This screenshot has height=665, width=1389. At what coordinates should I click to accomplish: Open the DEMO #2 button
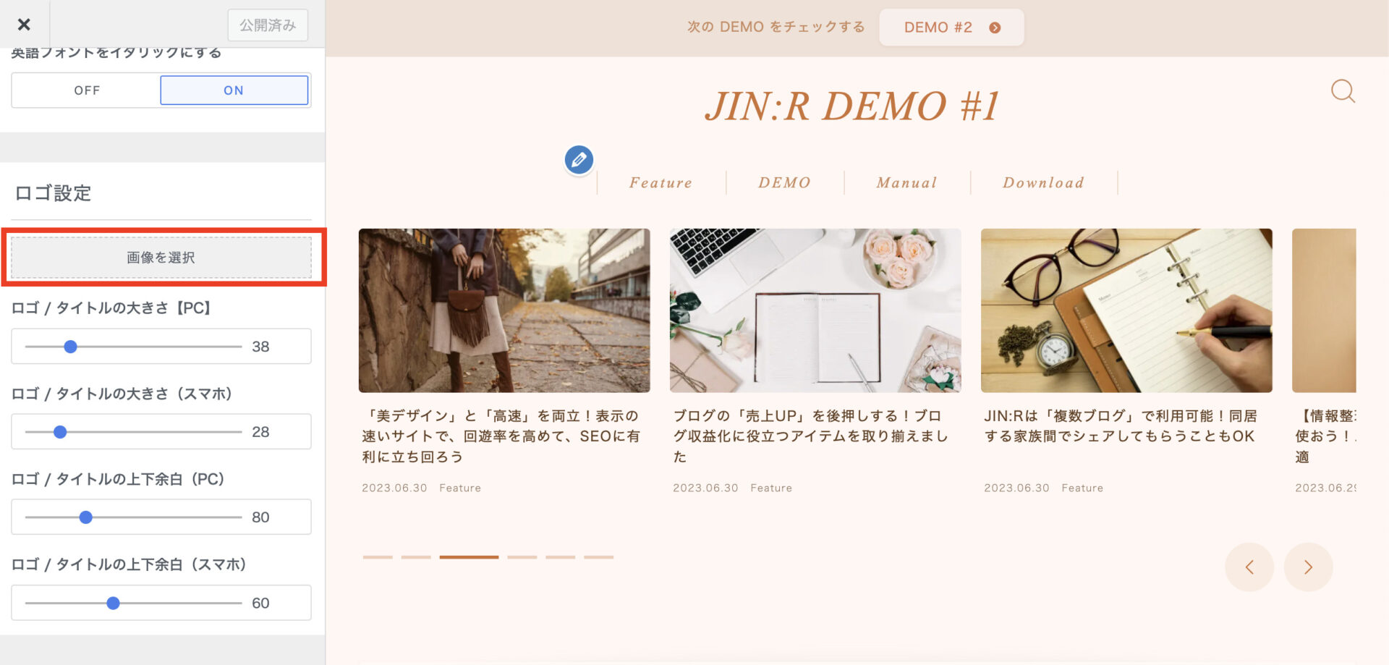pos(951,27)
